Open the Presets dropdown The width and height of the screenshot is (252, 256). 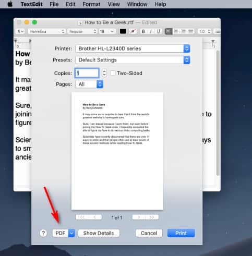point(133,60)
